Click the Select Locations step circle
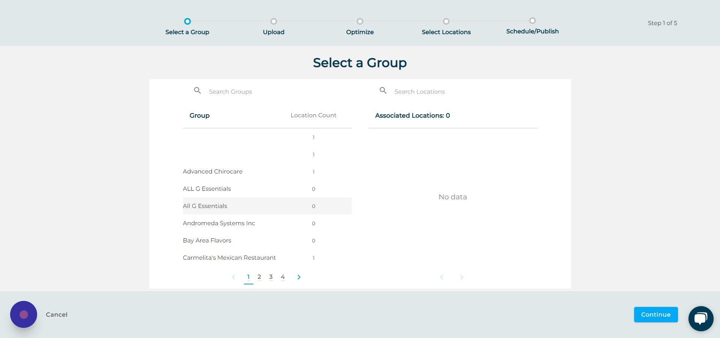 pos(446,21)
